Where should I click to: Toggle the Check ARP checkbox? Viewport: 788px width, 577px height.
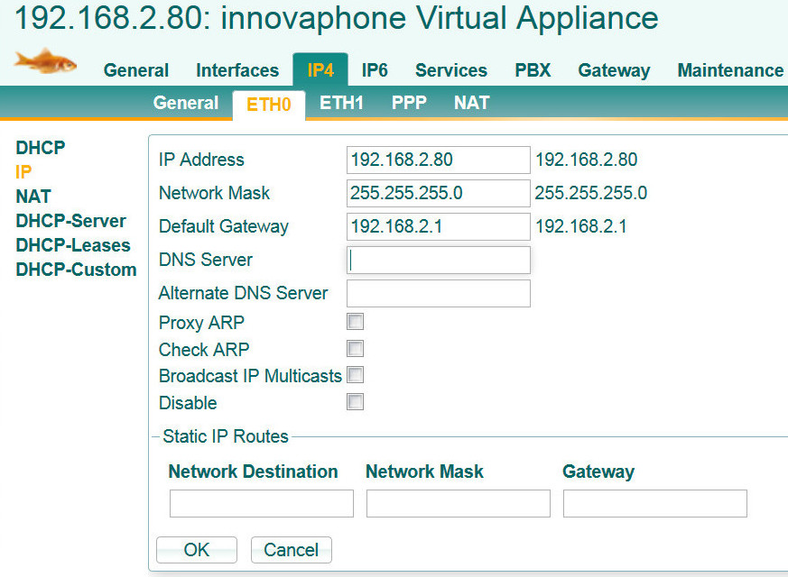pyautogui.click(x=356, y=349)
